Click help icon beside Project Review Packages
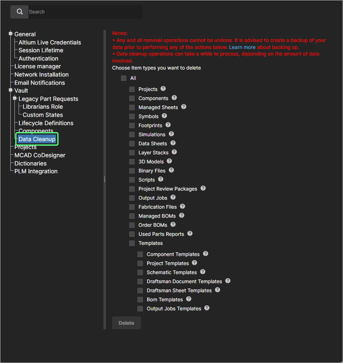Viewport: 343px width, 363px height. pyautogui.click(x=203, y=188)
